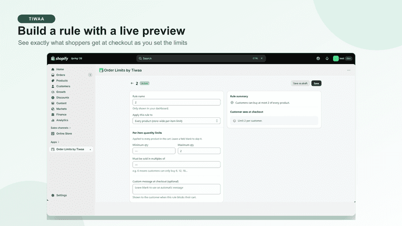The height and width of the screenshot is (226, 402).
Task: Click the Products tag icon
Action: [53, 81]
